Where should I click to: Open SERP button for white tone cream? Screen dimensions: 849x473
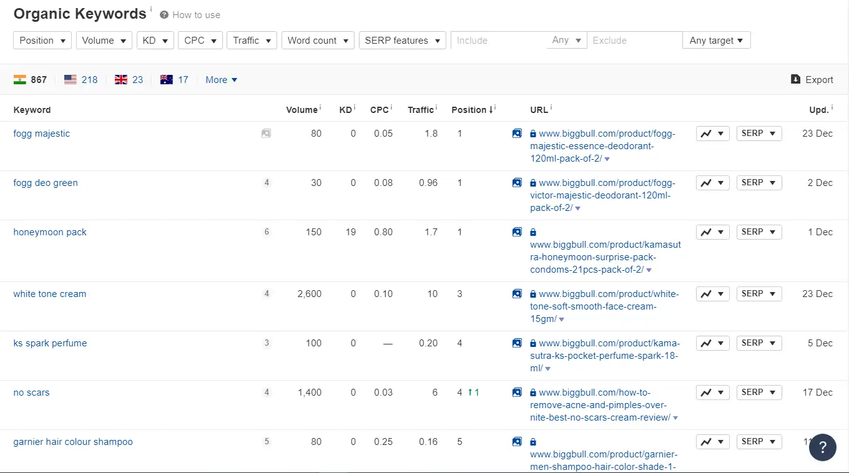pyautogui.click(x=759, y=294)
